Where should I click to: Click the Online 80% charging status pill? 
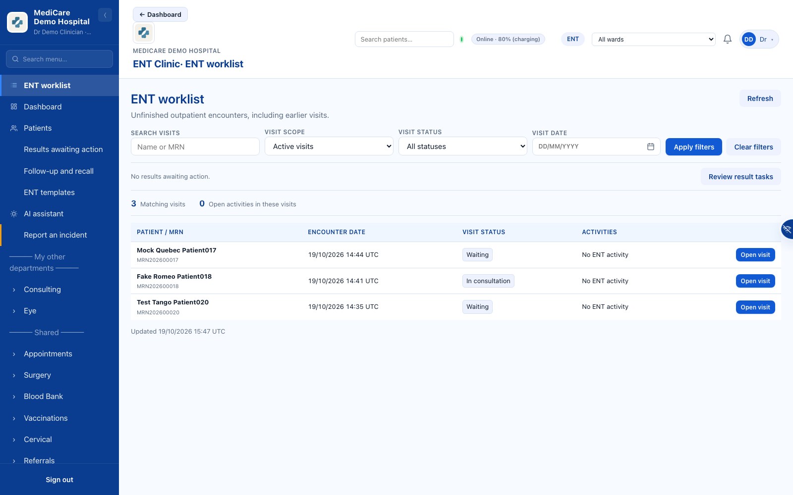point(508,39)
